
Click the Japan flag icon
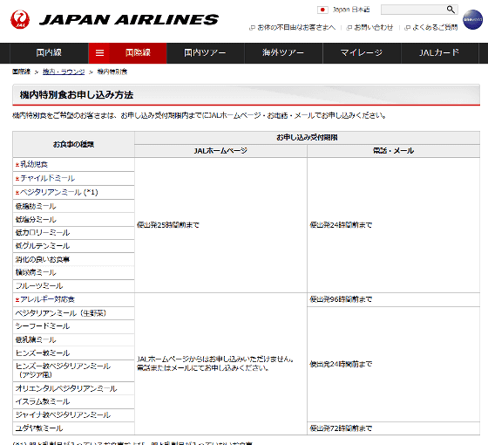pyautogui.click(x=322, y=10)
